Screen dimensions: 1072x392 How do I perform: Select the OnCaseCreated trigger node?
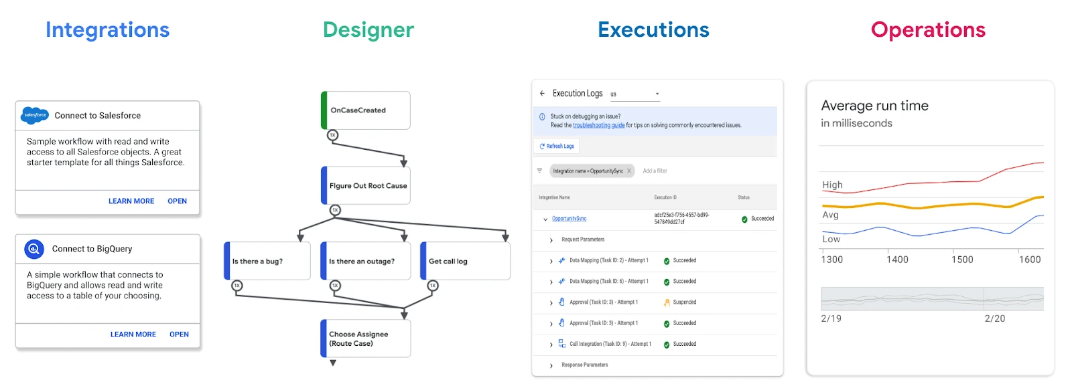[x=366, y=110]
